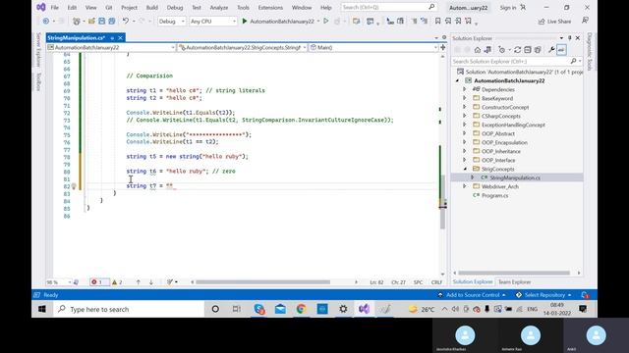The width and height of the screenshot is (629, 353).
Task: Click the Sync/Refresh icon in Solution Explorer
Action: [518, 50]
